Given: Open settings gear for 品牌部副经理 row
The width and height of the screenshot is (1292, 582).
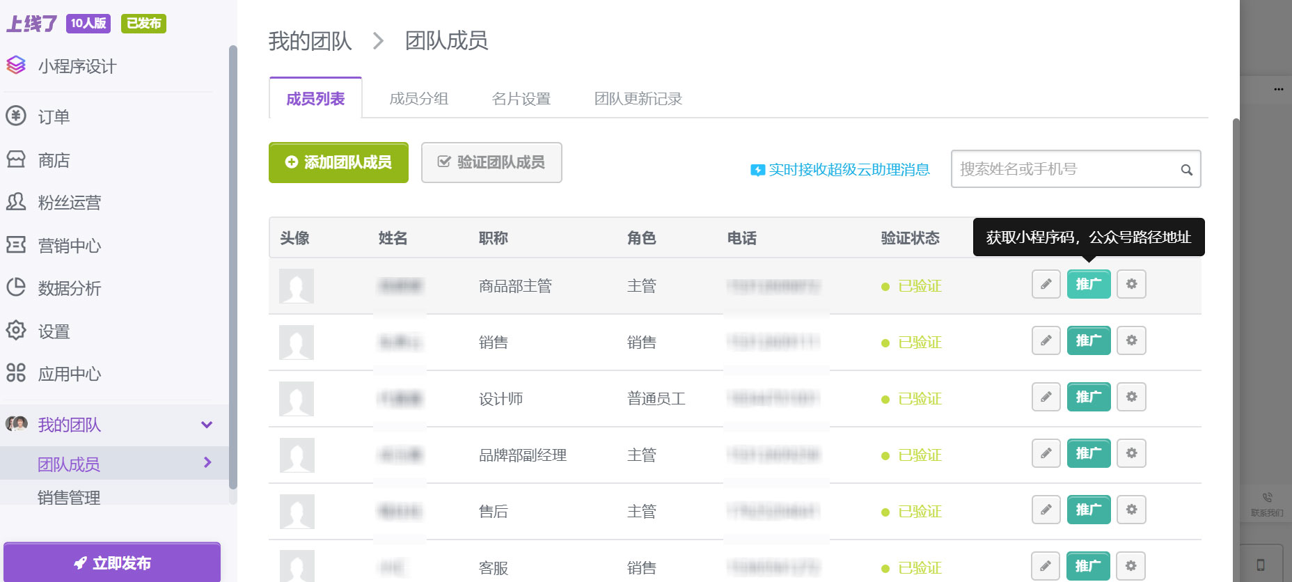Looking at the screenshot, I should click(1131, 453).
